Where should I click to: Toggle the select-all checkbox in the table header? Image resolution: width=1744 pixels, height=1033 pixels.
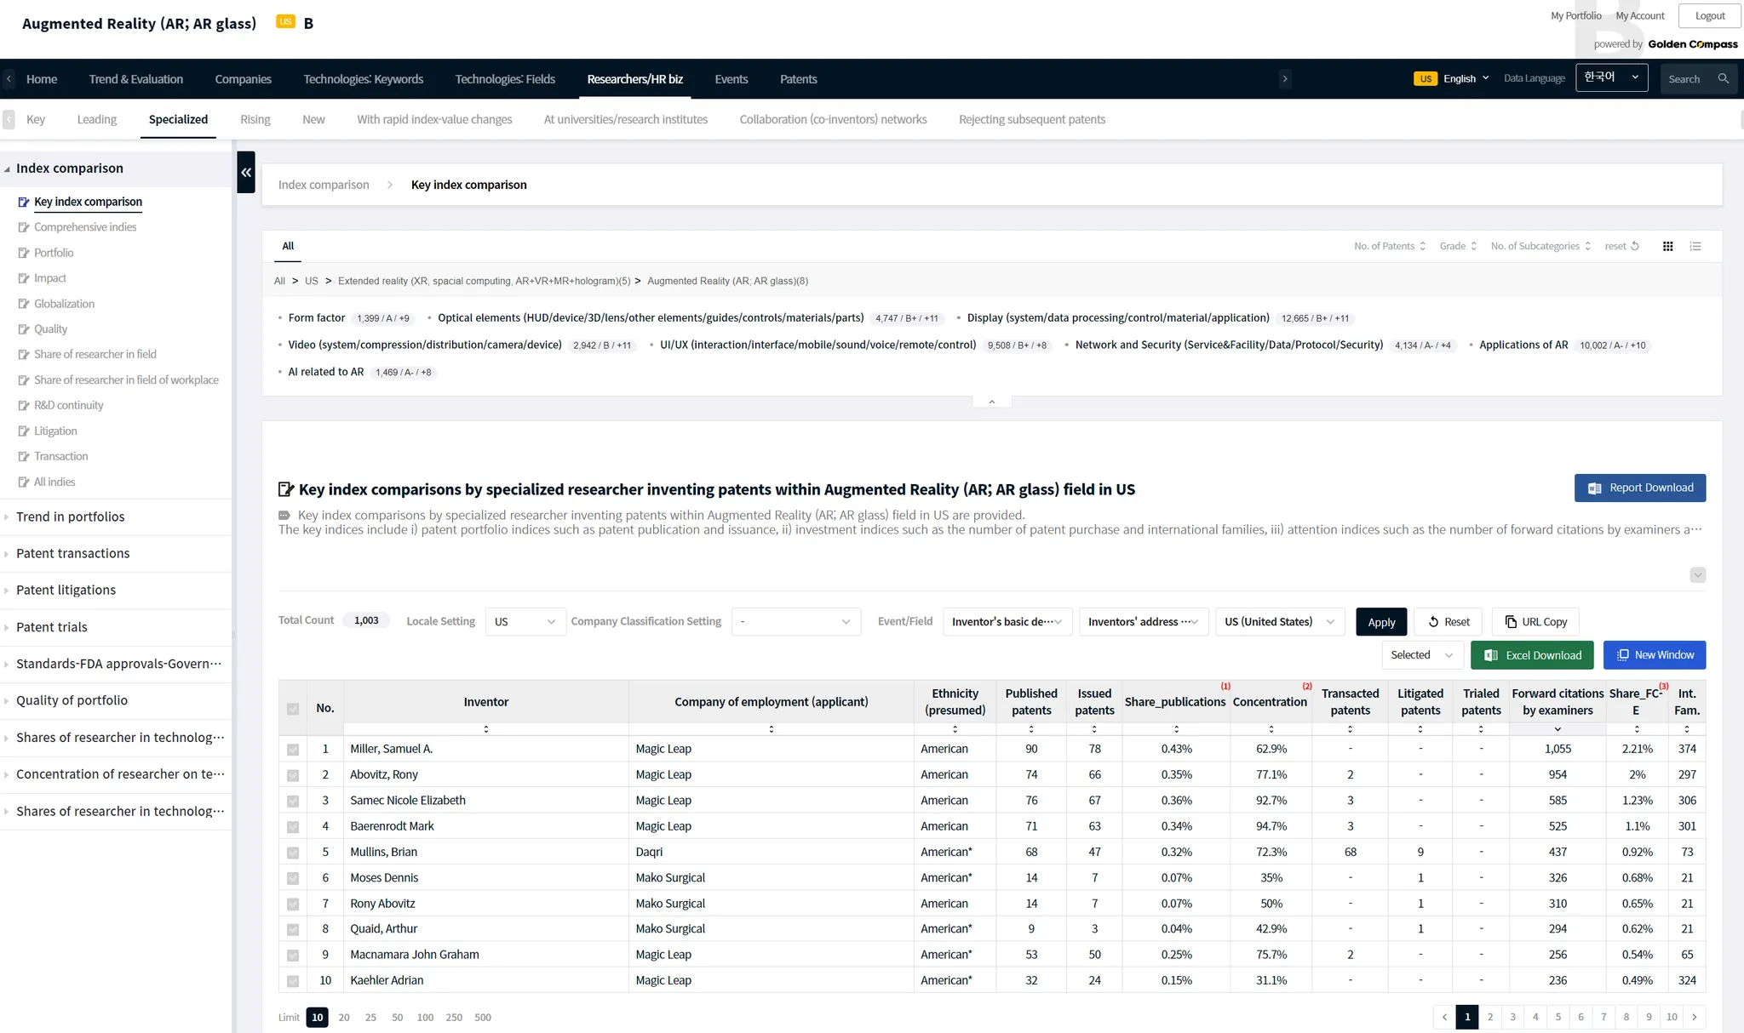point(293,709)
